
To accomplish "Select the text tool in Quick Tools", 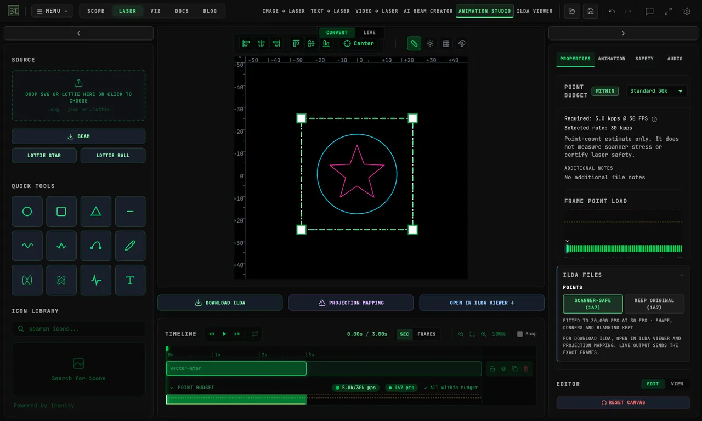I will 130,280.
